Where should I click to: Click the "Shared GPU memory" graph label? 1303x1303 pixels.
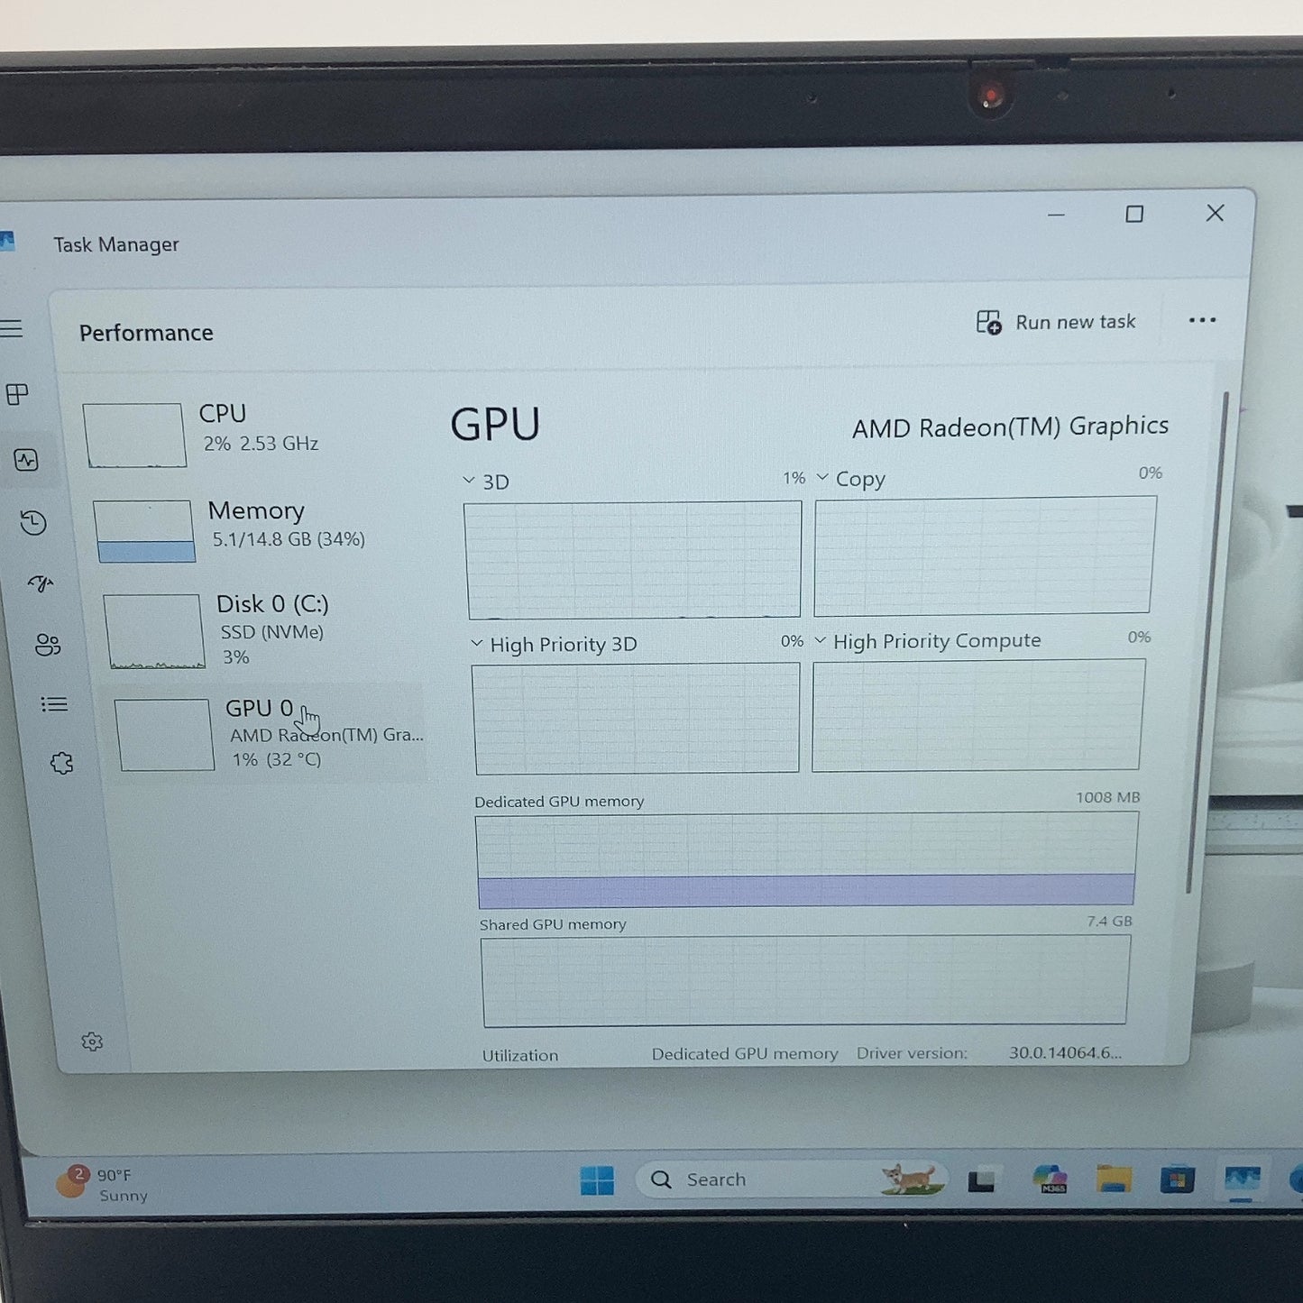[553, 924]
